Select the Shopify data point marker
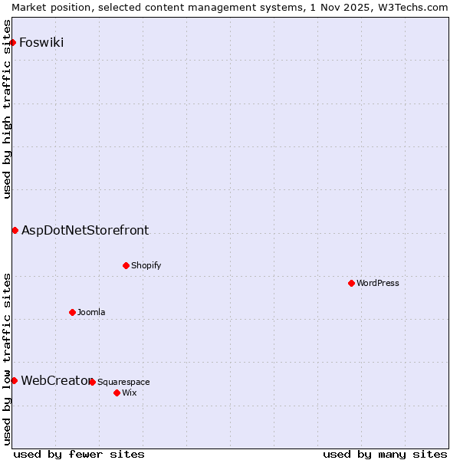460x460 pixels. tap(126, 265)
